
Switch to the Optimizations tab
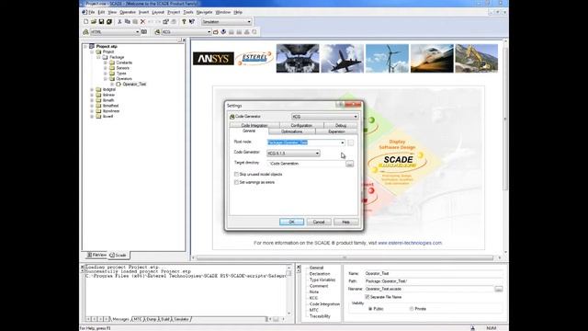coord(292,131)
